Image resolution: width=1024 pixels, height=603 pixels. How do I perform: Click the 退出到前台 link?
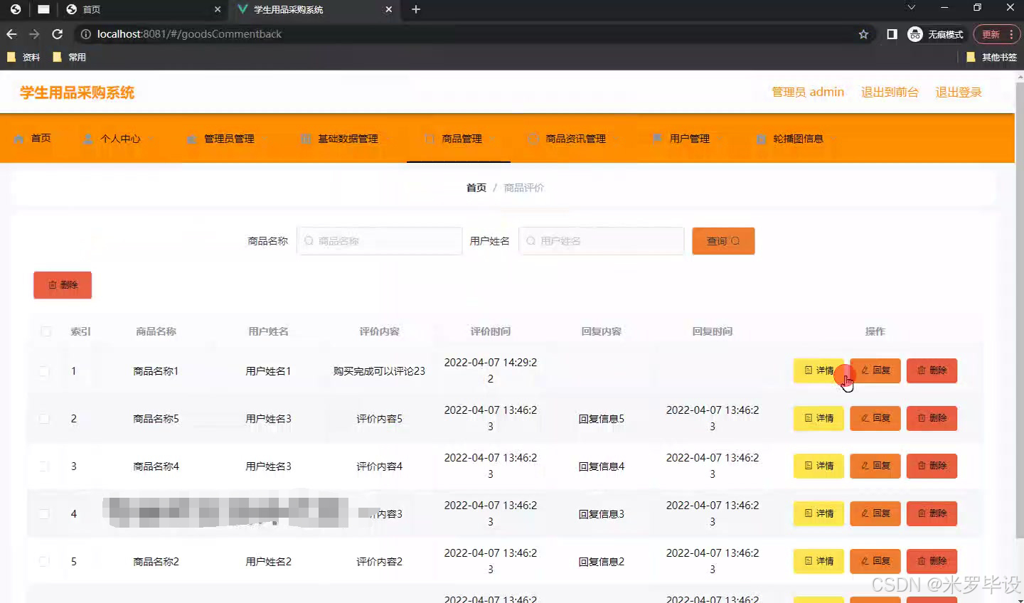[890, 92]
